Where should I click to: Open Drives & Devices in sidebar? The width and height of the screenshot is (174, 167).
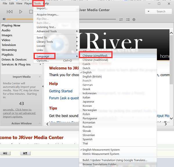(x=14, y=60)
